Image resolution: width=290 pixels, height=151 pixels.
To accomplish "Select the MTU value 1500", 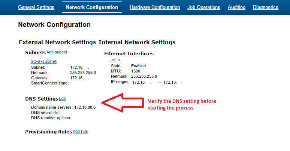I will coord(136,71).
